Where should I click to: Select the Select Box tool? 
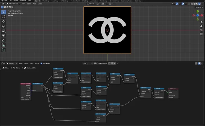click(x=4, y=12)
